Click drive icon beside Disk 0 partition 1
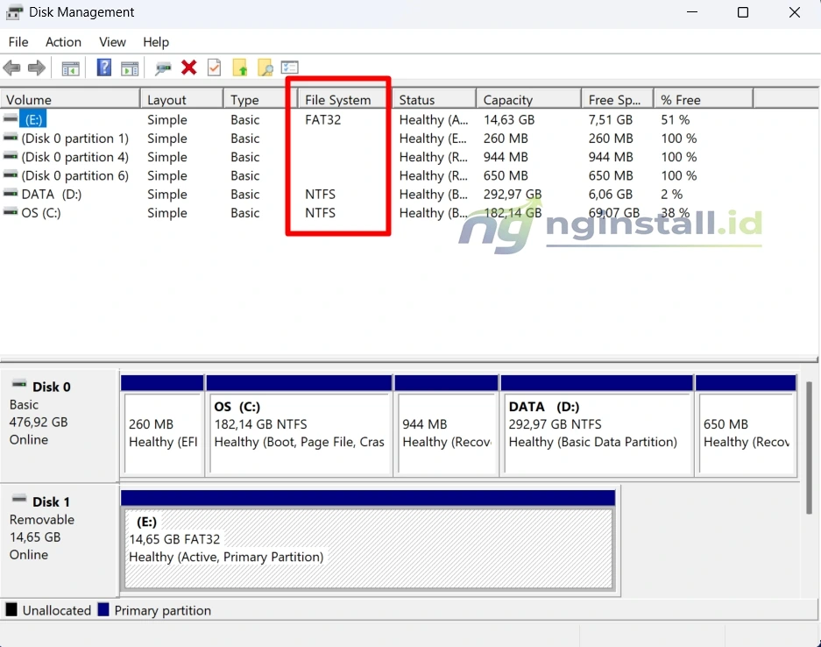 11,138
